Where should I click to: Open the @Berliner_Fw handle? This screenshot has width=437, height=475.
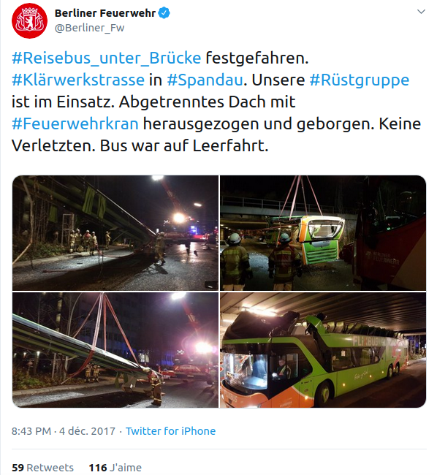point(89,28)
